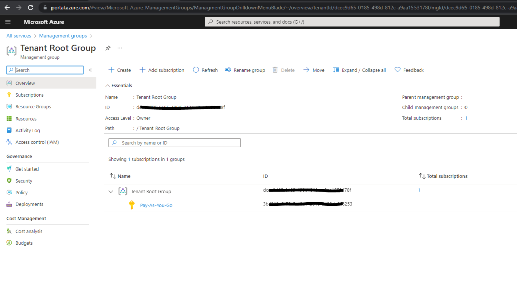Open the Azure portal hamburger menu
The width and height of the screenshot is (517, 281).
[8, 22]
